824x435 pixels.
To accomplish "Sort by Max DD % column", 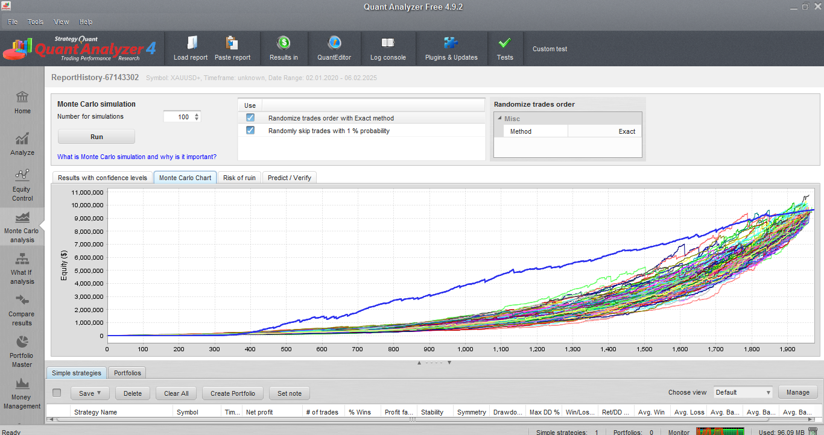I will pos(544,412).
